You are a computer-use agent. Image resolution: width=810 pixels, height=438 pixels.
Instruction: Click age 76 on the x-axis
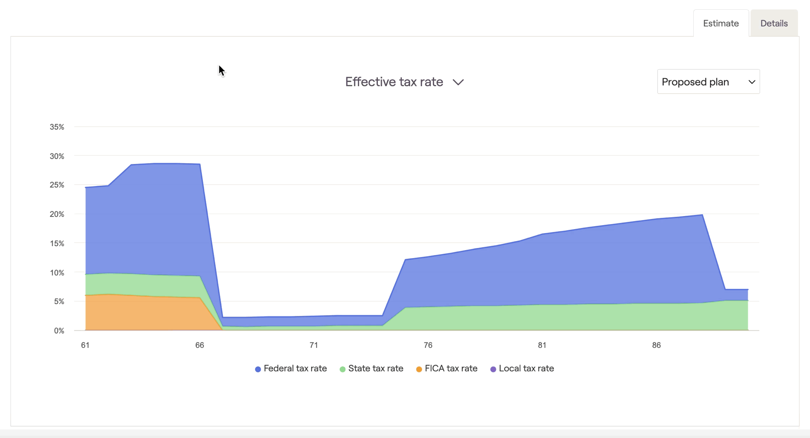point(428,345)
